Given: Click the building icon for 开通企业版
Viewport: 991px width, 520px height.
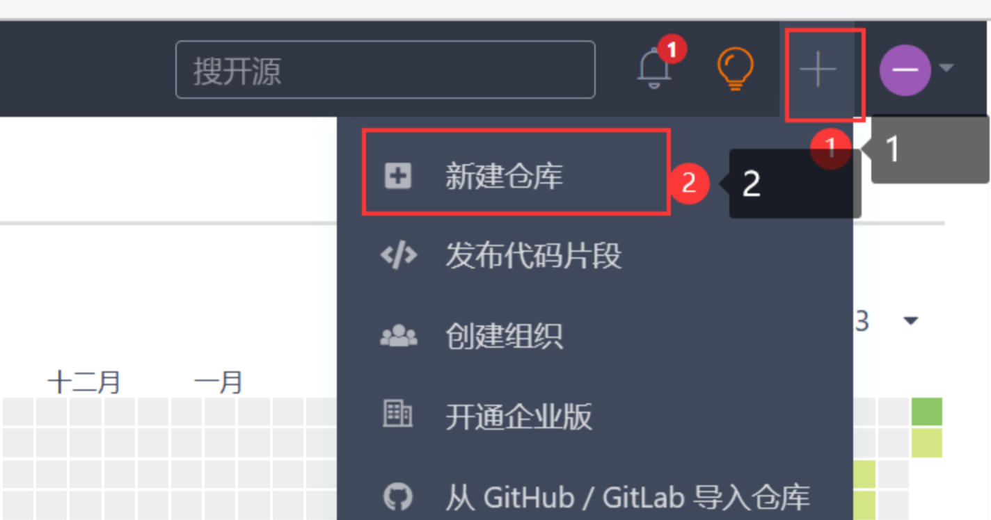Looking at the screenshot, I should 398,414.
